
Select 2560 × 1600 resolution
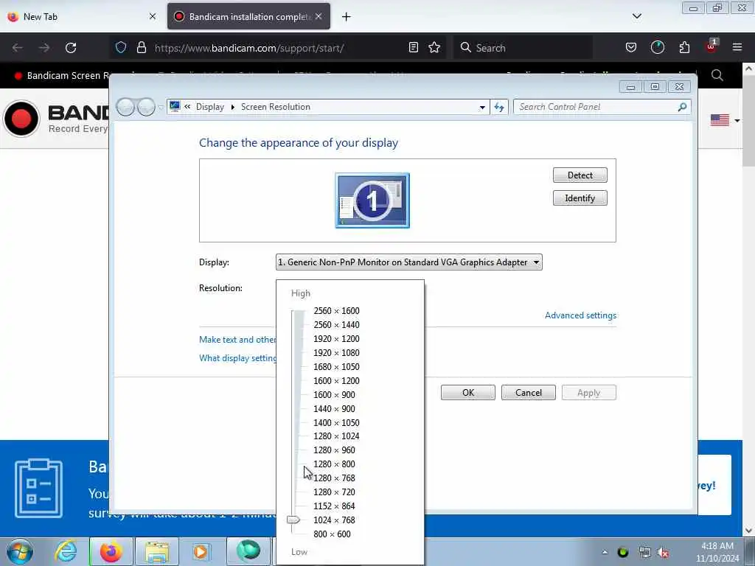click(x=336, y=311)
